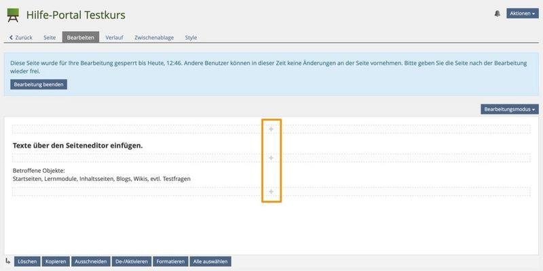Switch to the Style tab
The width and height of the screenshot is (543, 271).
[x=191, y=37]
